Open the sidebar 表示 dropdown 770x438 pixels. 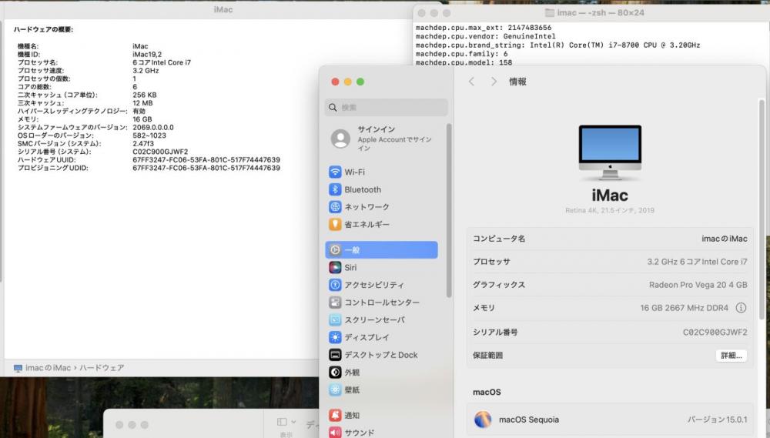click(286, 423)
